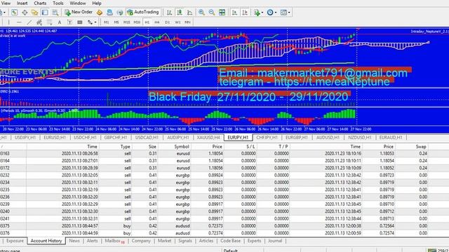Click the blue person community icon
The width and height of the screenshot is (449, 252).
109,13
